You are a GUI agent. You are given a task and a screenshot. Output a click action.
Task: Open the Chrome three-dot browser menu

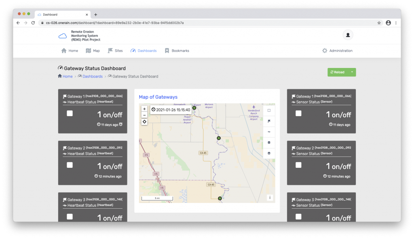click(396, 23)
